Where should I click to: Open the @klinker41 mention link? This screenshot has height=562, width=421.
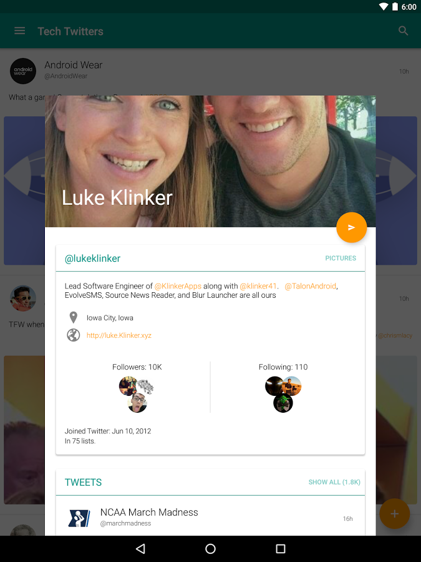pyautogui.click(x=258, y=286)
